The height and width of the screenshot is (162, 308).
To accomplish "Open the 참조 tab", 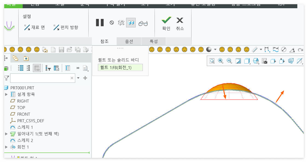I will coord(104,41).
